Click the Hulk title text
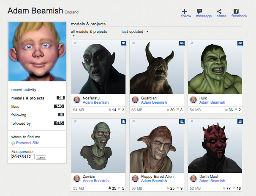256x196 pixels. 203,98
